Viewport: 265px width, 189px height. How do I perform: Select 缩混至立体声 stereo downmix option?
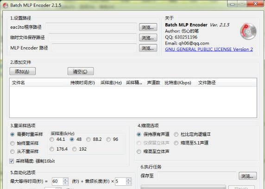(x=153, y=151)
